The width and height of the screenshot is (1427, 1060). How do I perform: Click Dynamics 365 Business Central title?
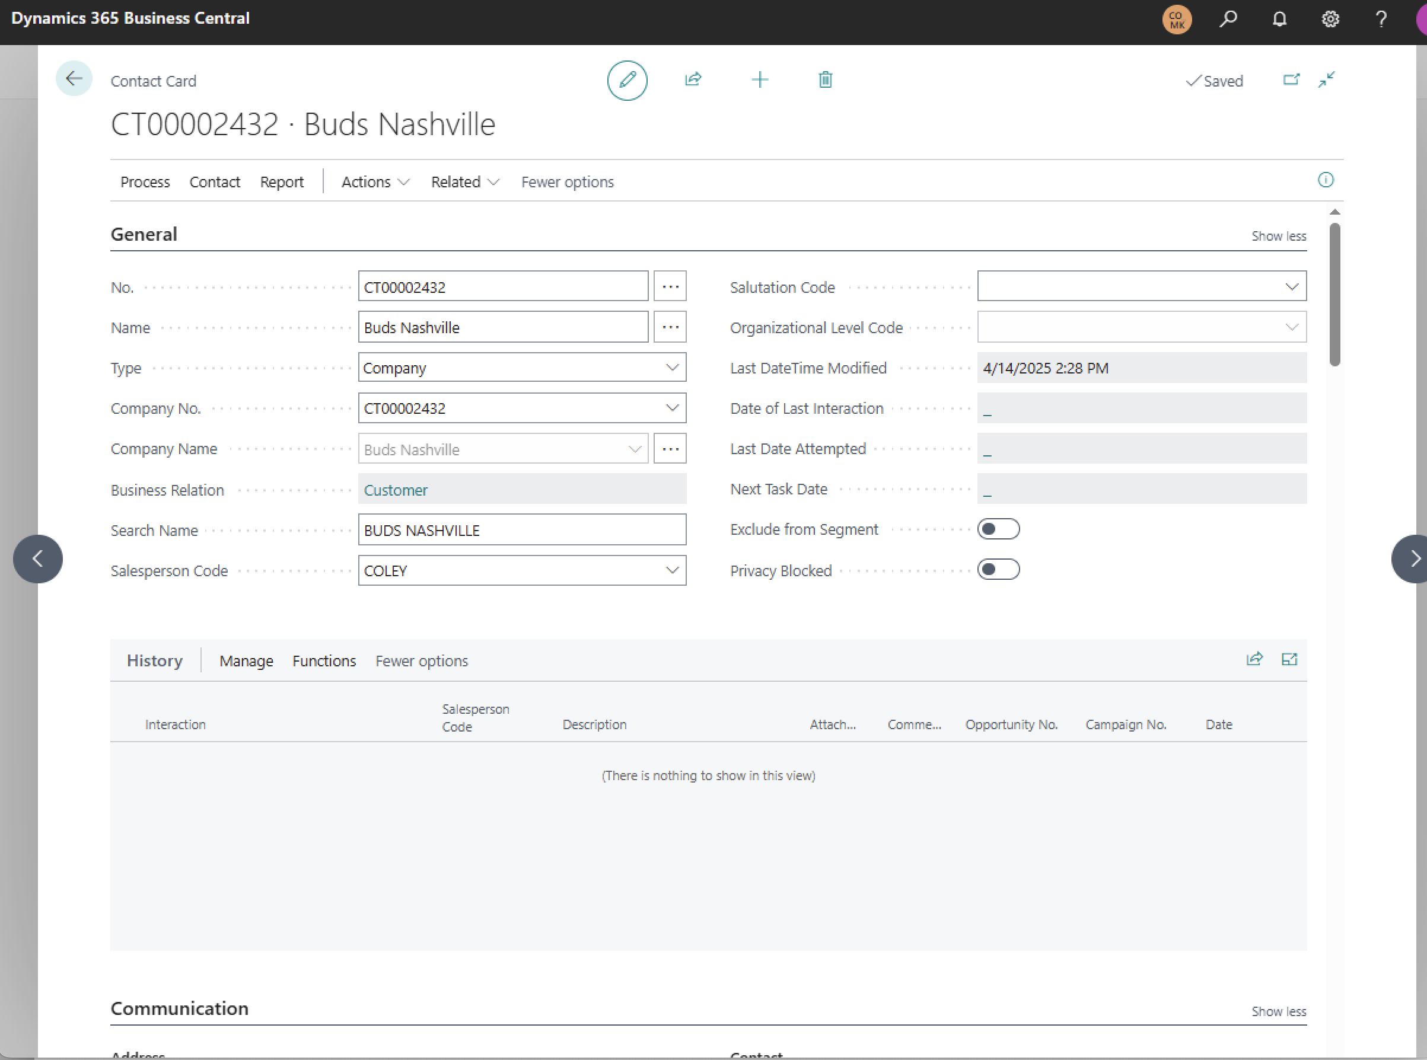pos(130,18)
